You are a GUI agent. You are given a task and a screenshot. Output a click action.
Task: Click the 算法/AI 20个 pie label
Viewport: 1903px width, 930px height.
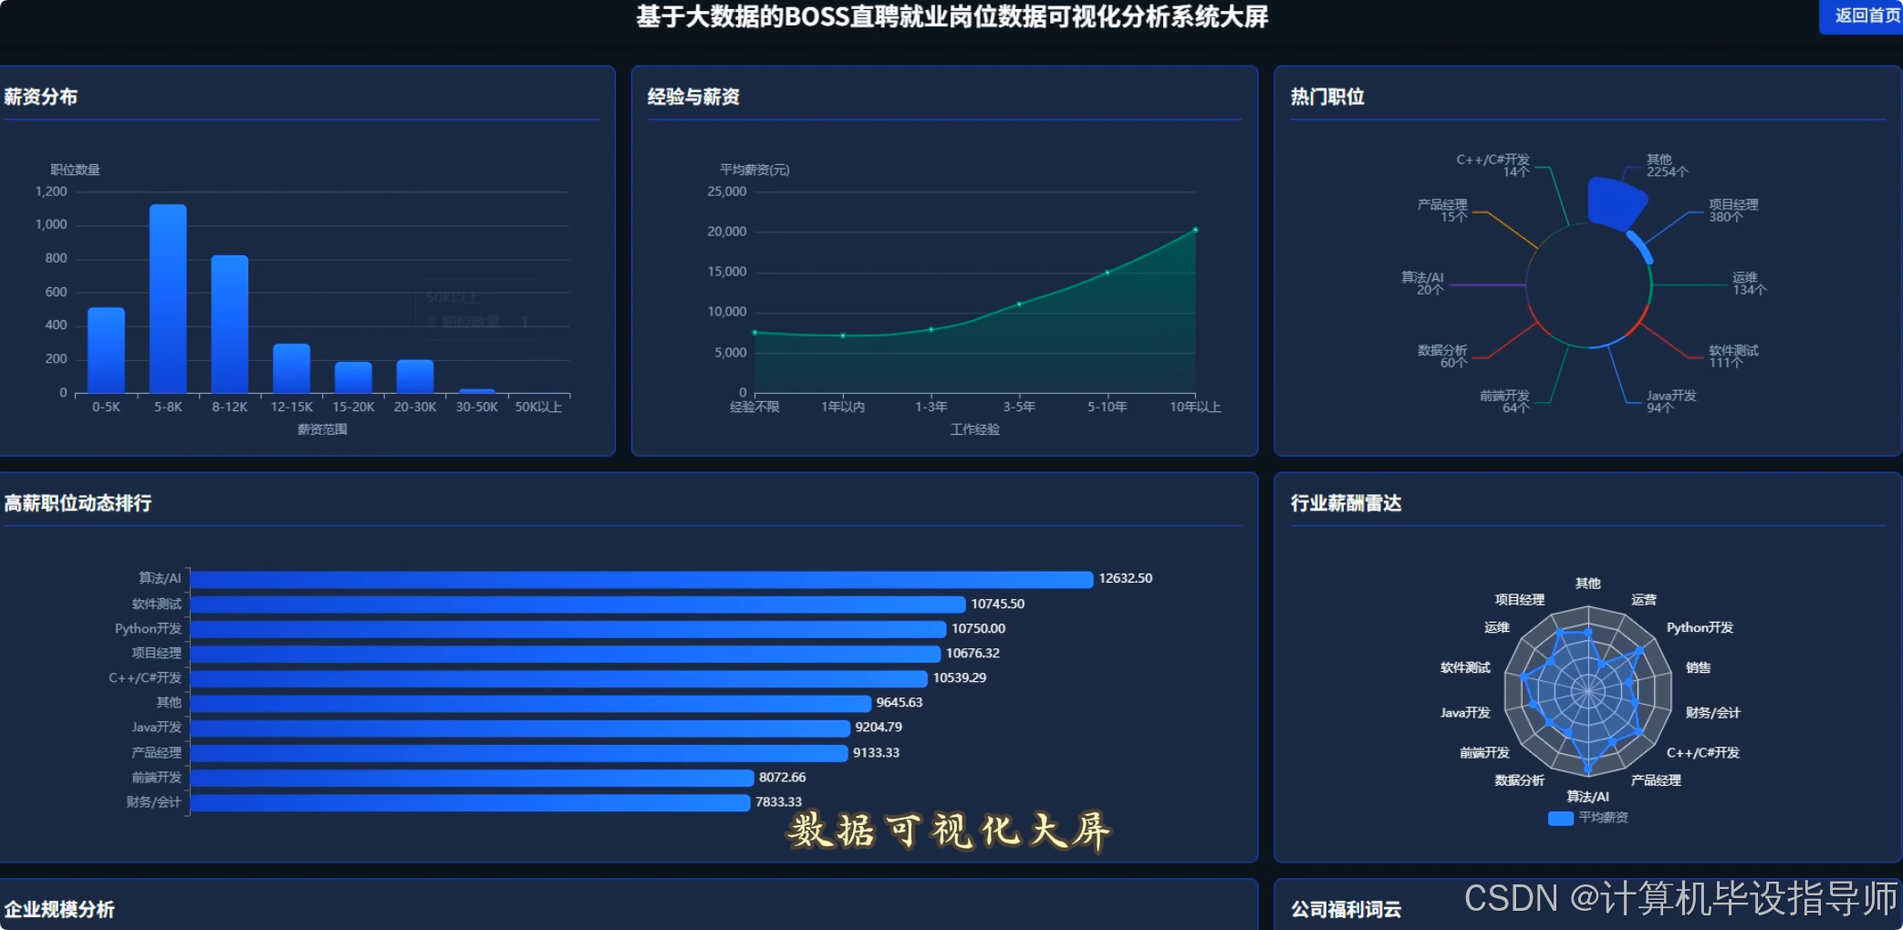[x=1422, y=284]
